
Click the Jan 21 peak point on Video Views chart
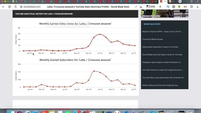100,34
